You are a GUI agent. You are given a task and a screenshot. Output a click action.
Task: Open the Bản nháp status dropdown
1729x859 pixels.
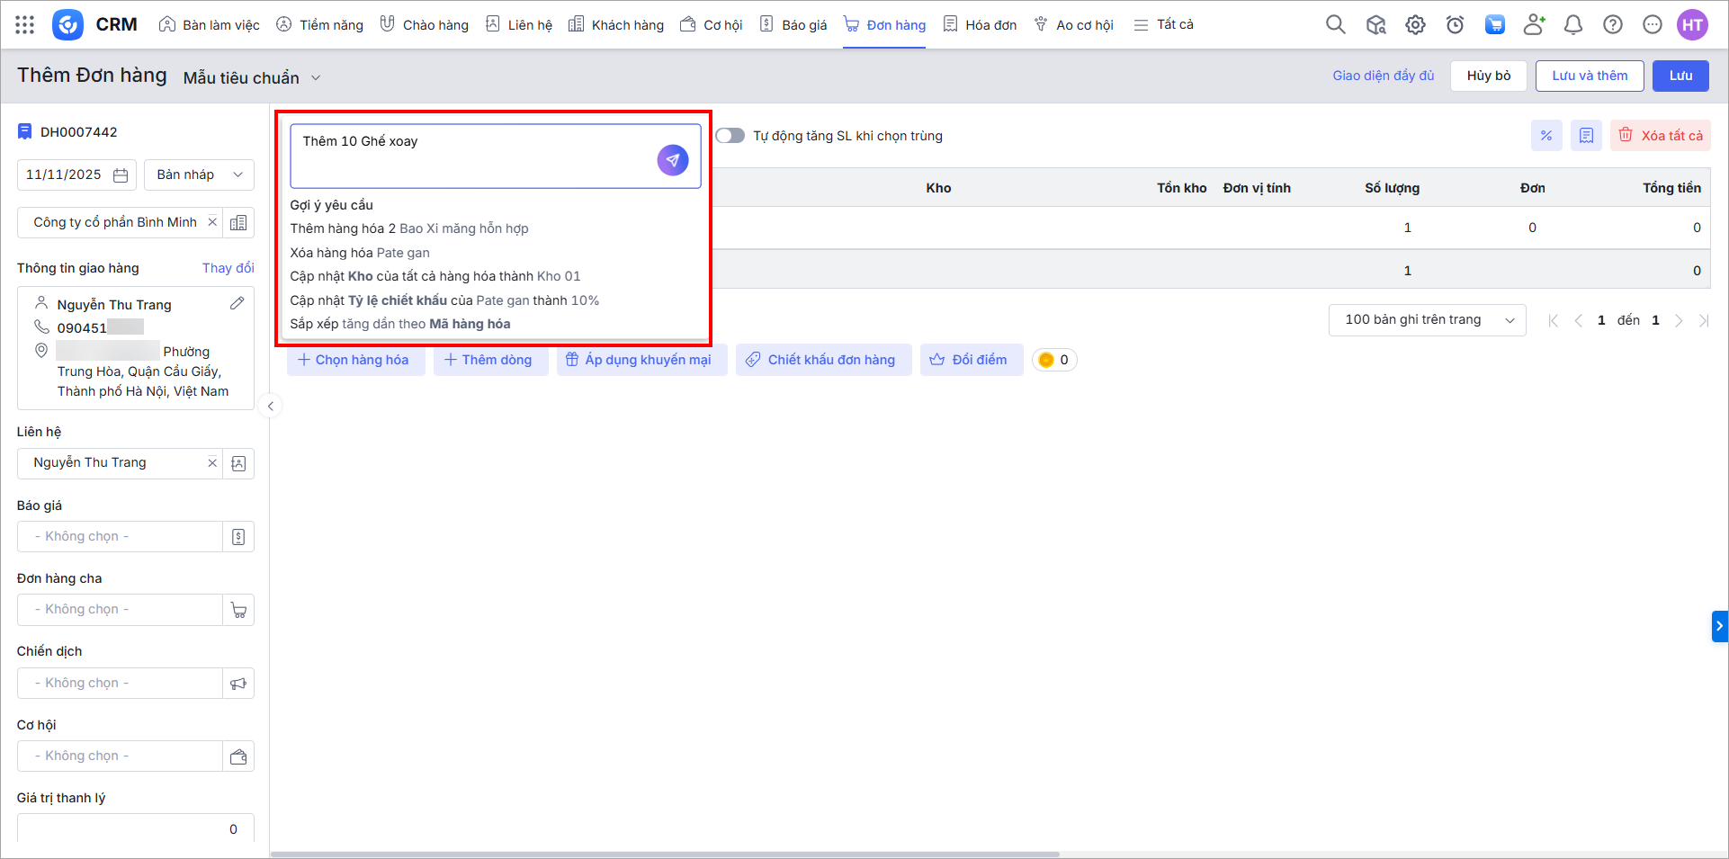click(x=199, y=175)
